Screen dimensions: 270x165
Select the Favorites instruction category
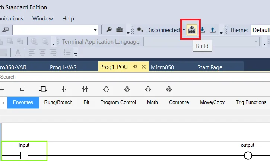(x=23, y=102)
